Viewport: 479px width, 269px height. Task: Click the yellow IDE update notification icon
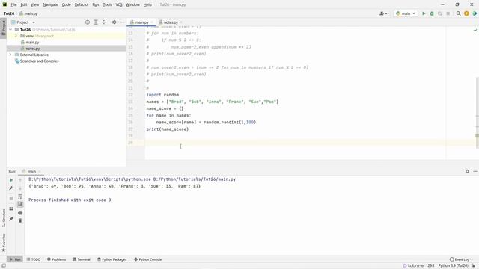[x=466, y=13]
